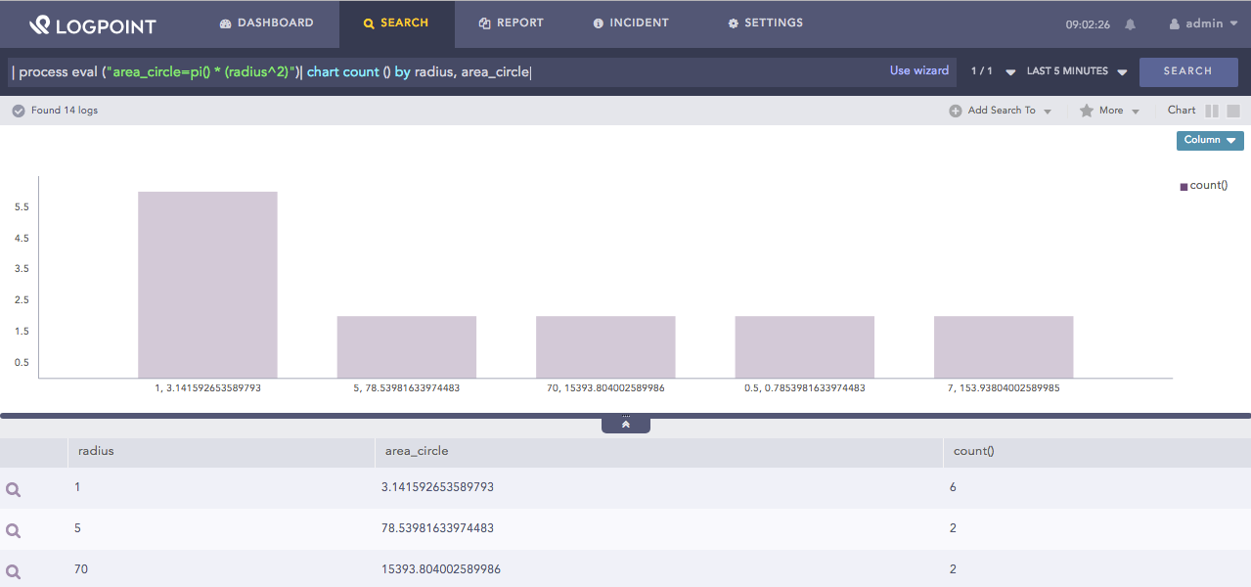Click magnifier icon for radius 5 row

pyautogui.click(x=14, y=530)
